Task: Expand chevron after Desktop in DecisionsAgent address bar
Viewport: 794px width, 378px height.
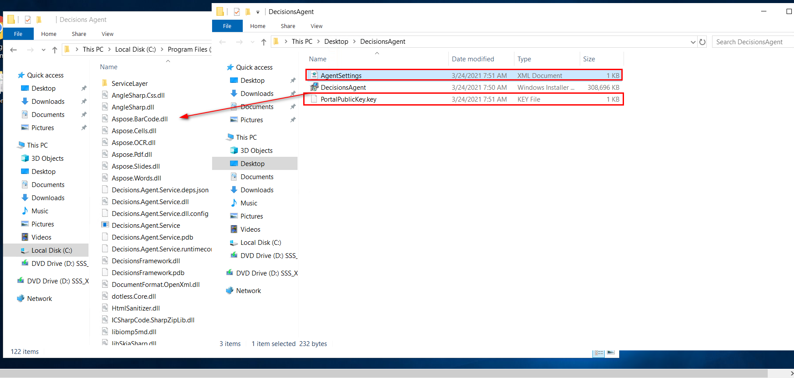Action: click(x=354, y=42)
